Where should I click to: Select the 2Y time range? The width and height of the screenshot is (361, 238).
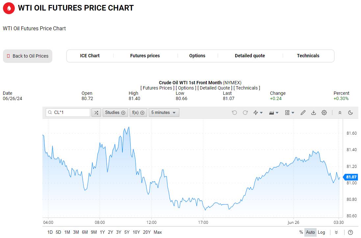pyautogui.click(x=111, y=232)
